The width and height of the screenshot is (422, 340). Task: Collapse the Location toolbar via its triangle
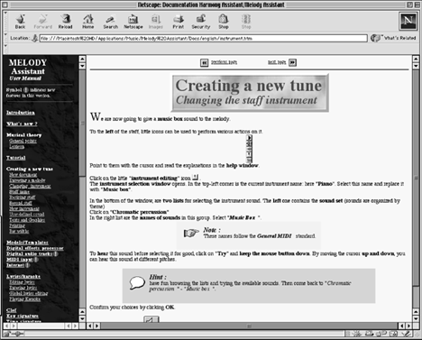point(5,34)
